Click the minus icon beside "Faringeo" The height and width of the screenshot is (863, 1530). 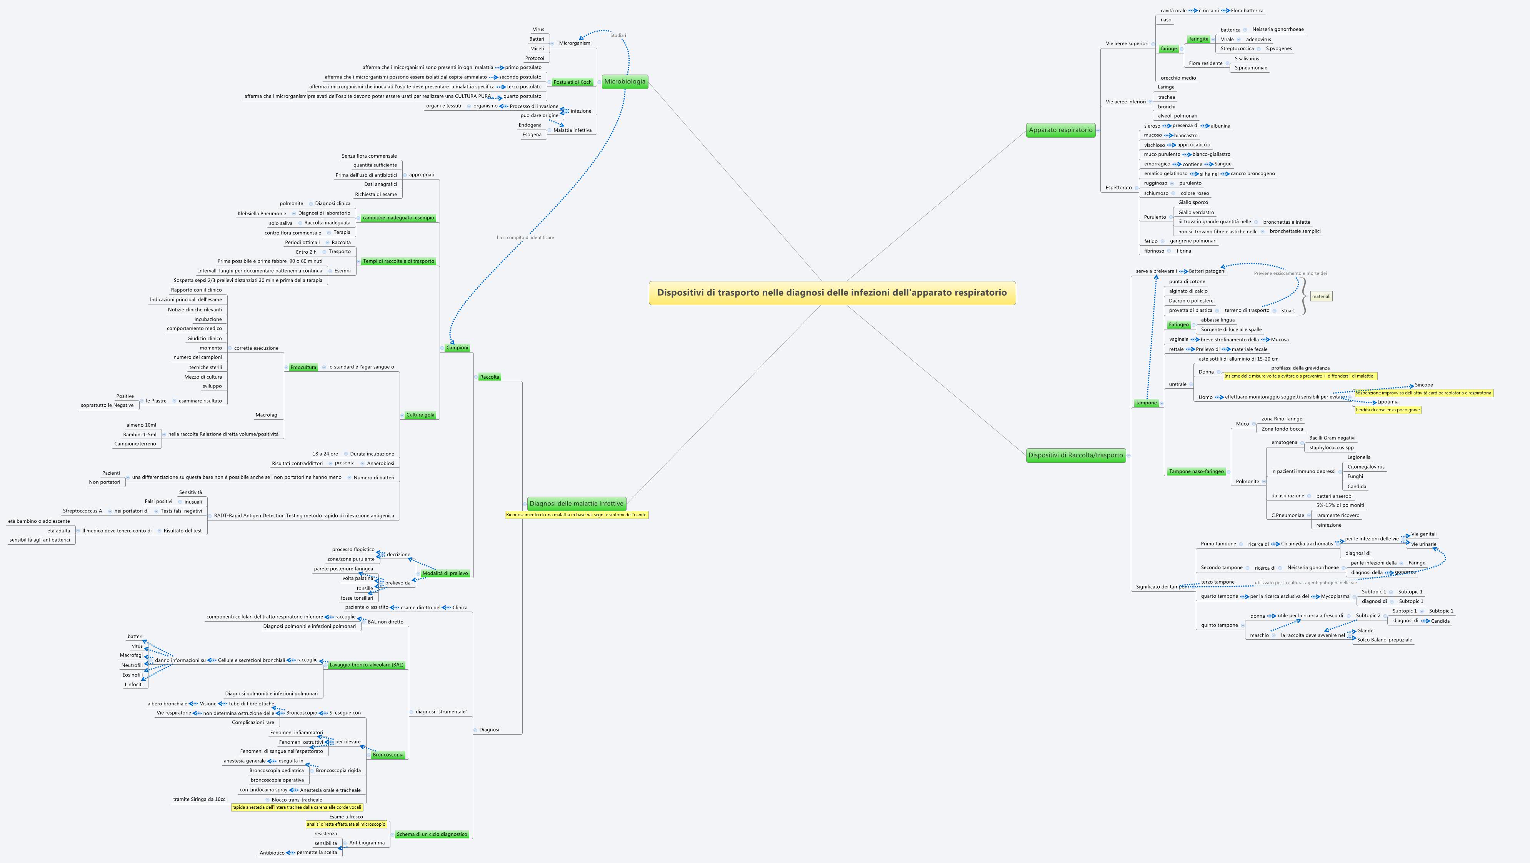[1194, 325]
